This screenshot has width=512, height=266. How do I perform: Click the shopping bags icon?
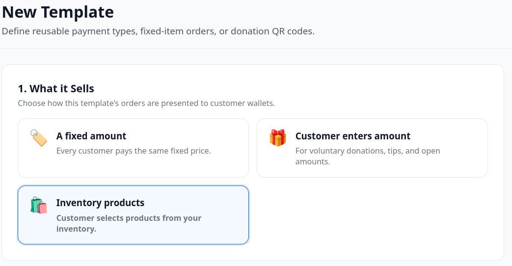coord(38,205)
